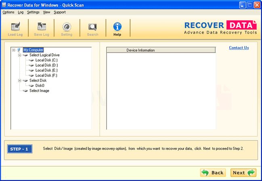The image size is (262, 181).
Task: Click drive icon beside Local Disk (E:)
Action: point(31,70)
